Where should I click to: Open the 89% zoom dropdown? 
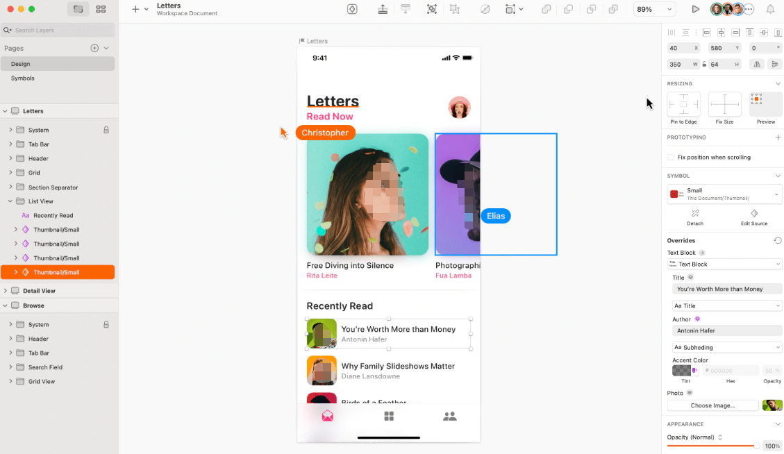point(655,9)
